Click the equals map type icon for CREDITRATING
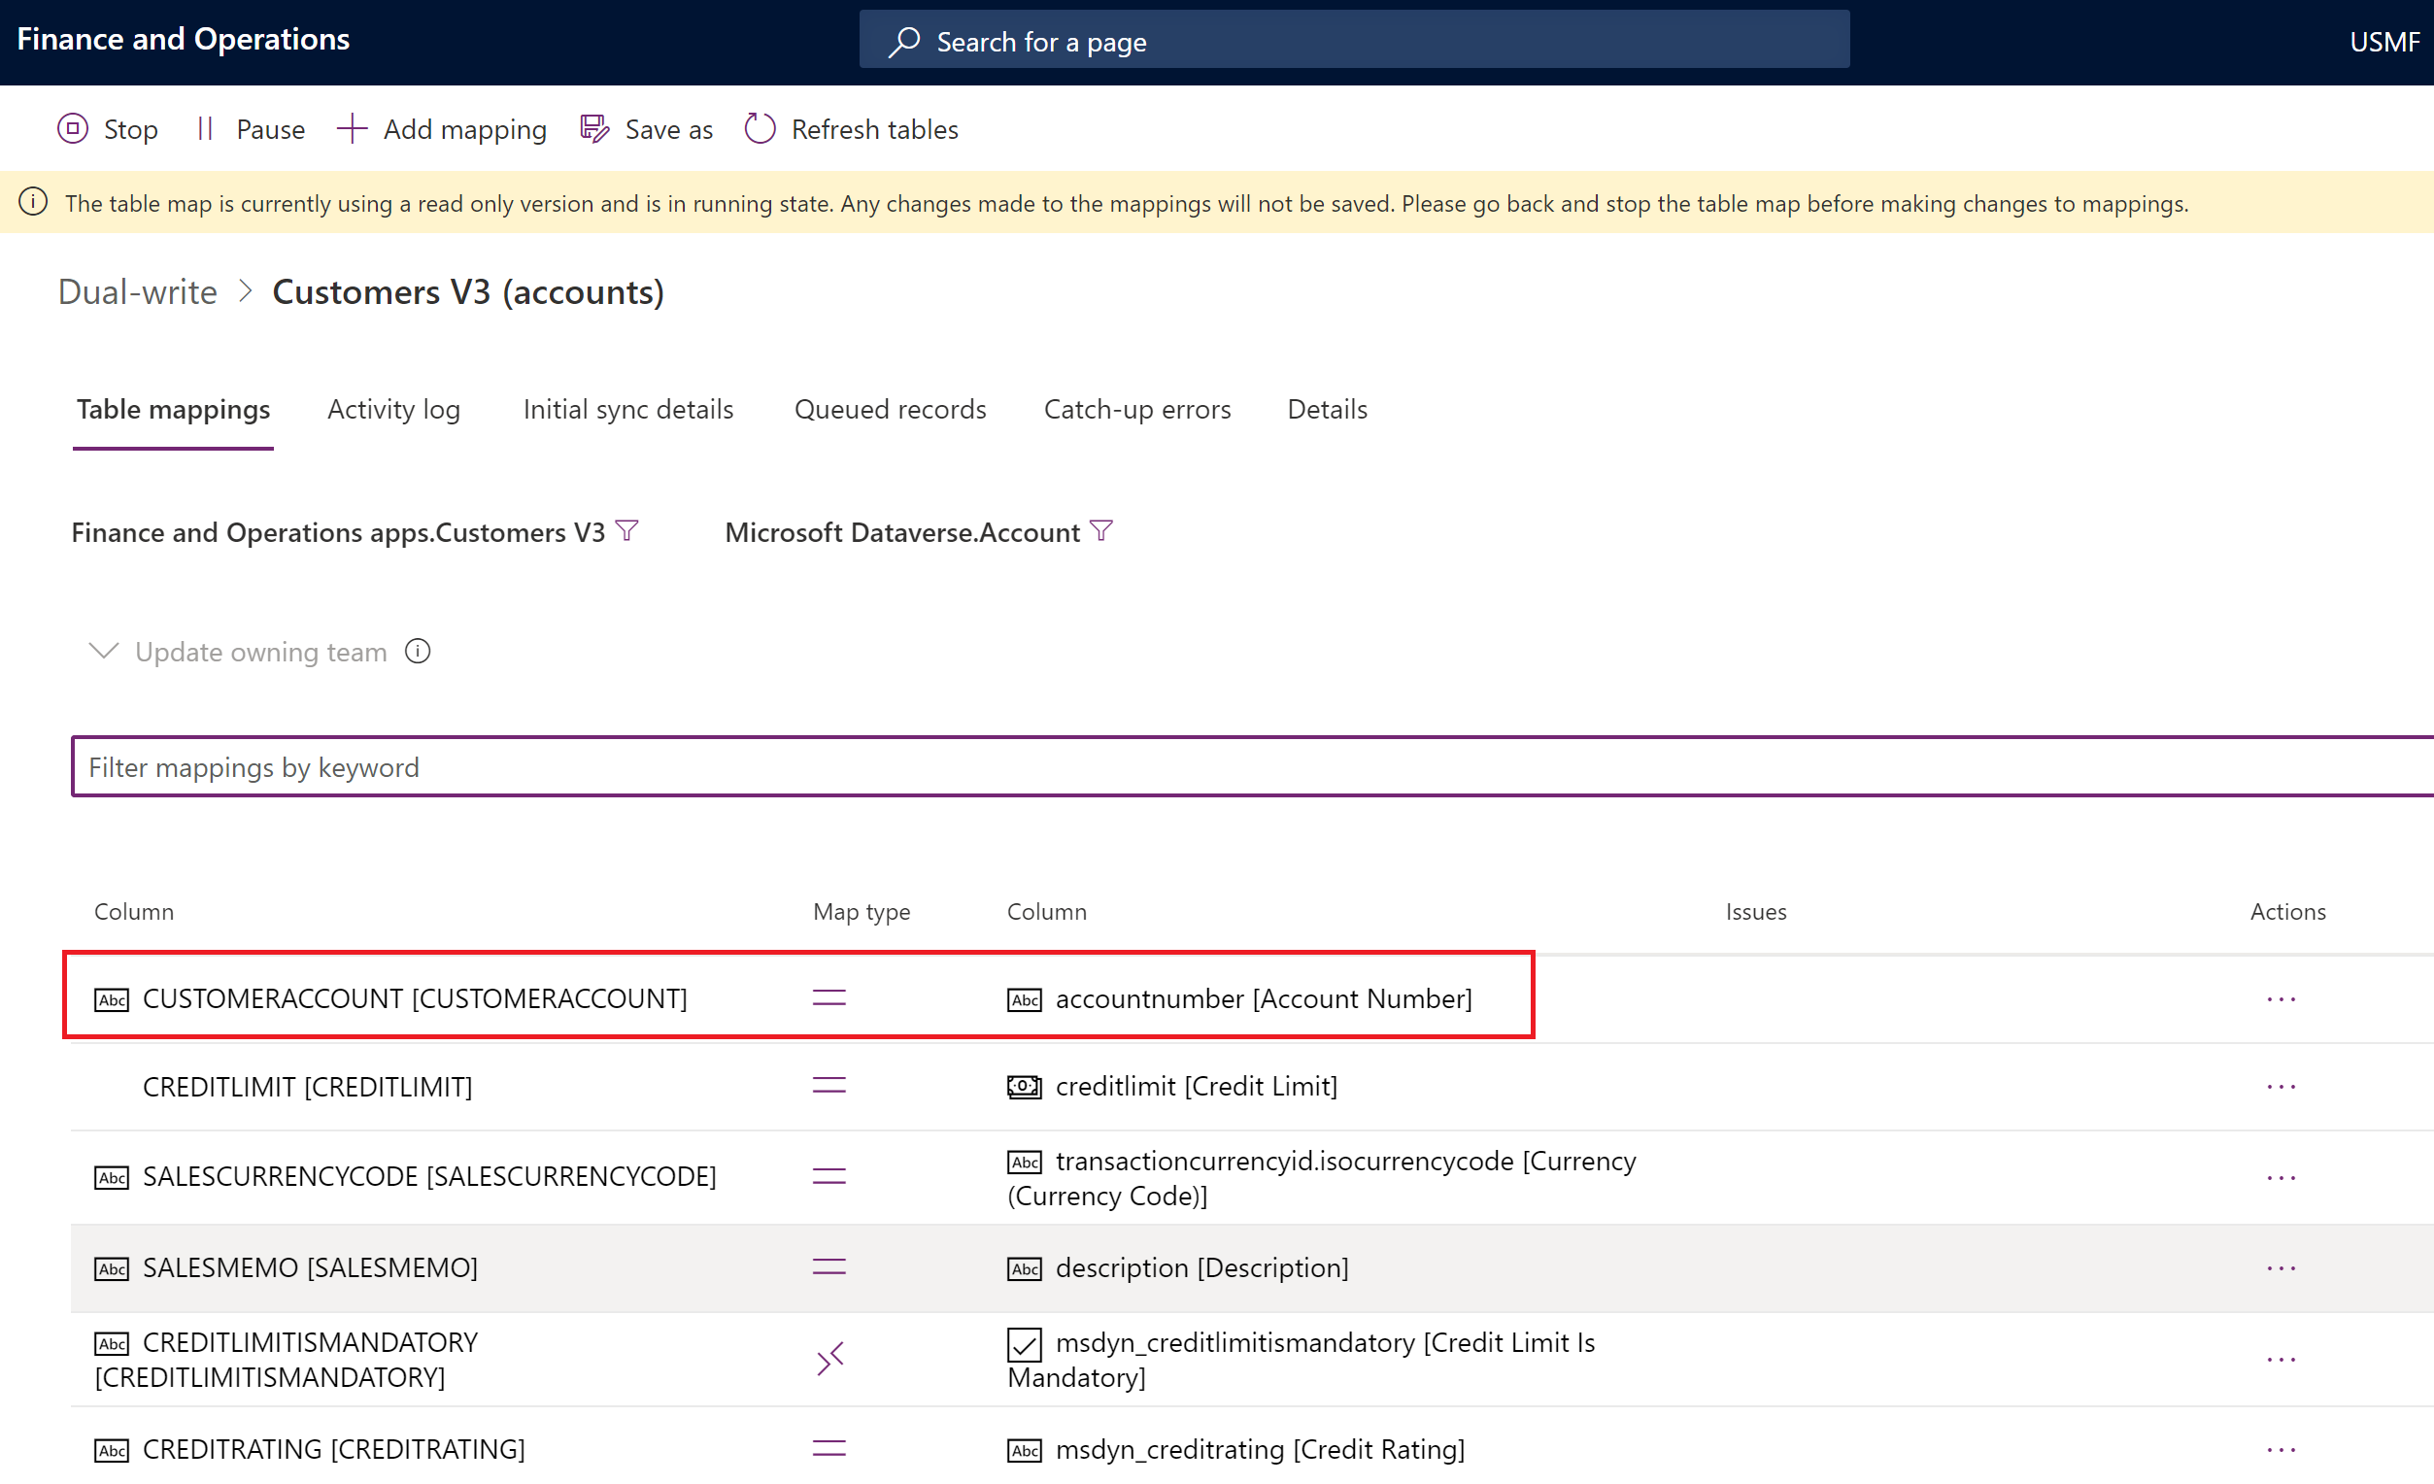 tap(828, 1449)
